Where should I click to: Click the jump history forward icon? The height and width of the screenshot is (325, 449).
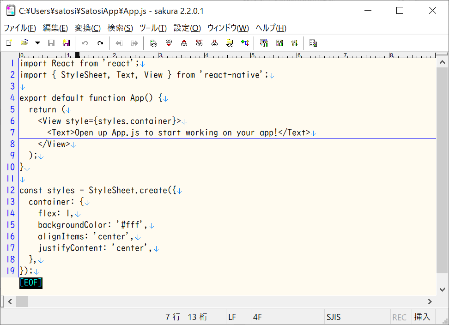pos(134,43)
